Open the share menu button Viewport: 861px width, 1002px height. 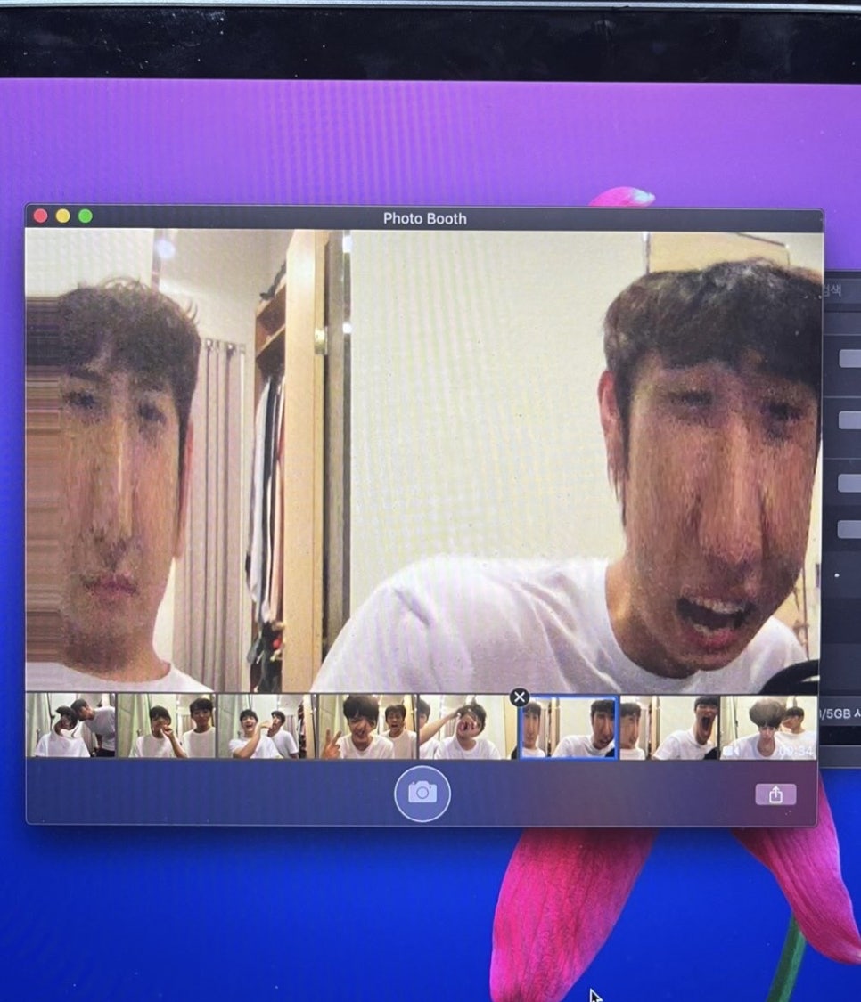[775, 794]
